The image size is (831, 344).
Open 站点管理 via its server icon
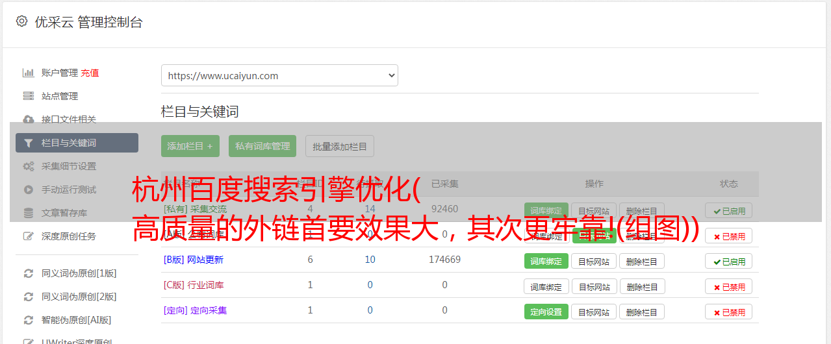click(29, 96)
